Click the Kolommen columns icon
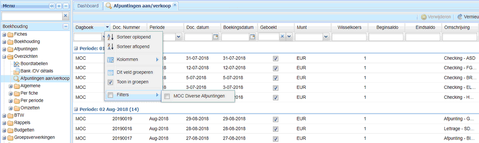 tap(110, 59)
